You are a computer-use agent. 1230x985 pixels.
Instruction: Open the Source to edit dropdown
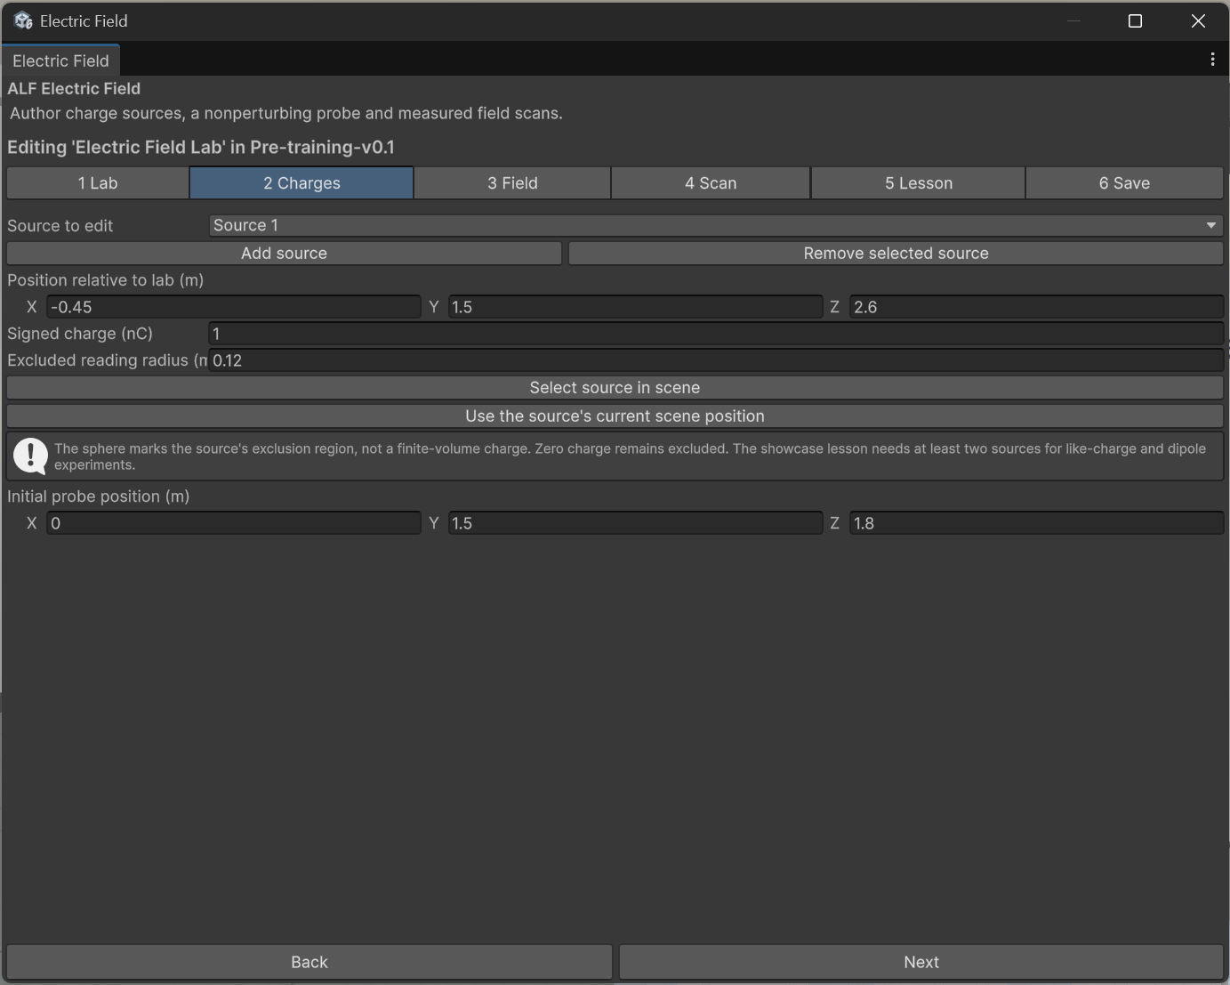(x=716, y=225)
